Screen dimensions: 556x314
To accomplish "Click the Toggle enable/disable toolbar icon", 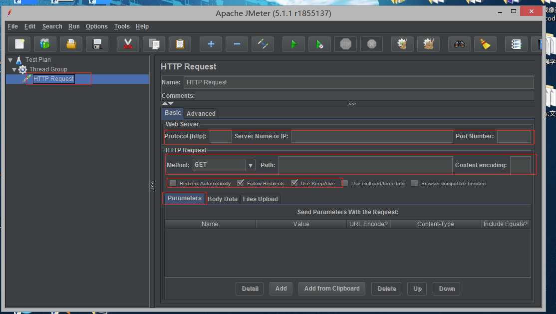I will point(263,44).
